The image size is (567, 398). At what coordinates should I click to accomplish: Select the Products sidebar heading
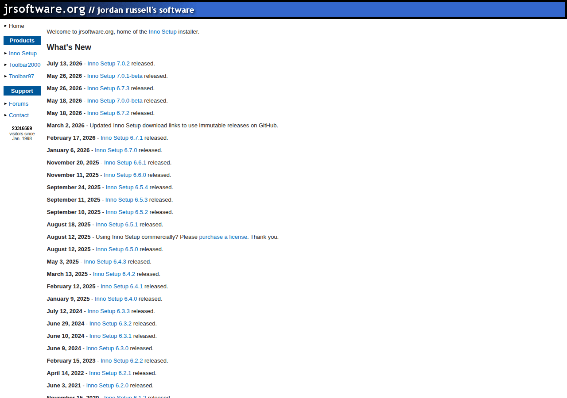tap(22, 41)
